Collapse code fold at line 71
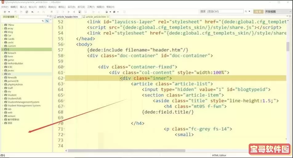This screenshot has width=293, height=158. click(64, 129)
